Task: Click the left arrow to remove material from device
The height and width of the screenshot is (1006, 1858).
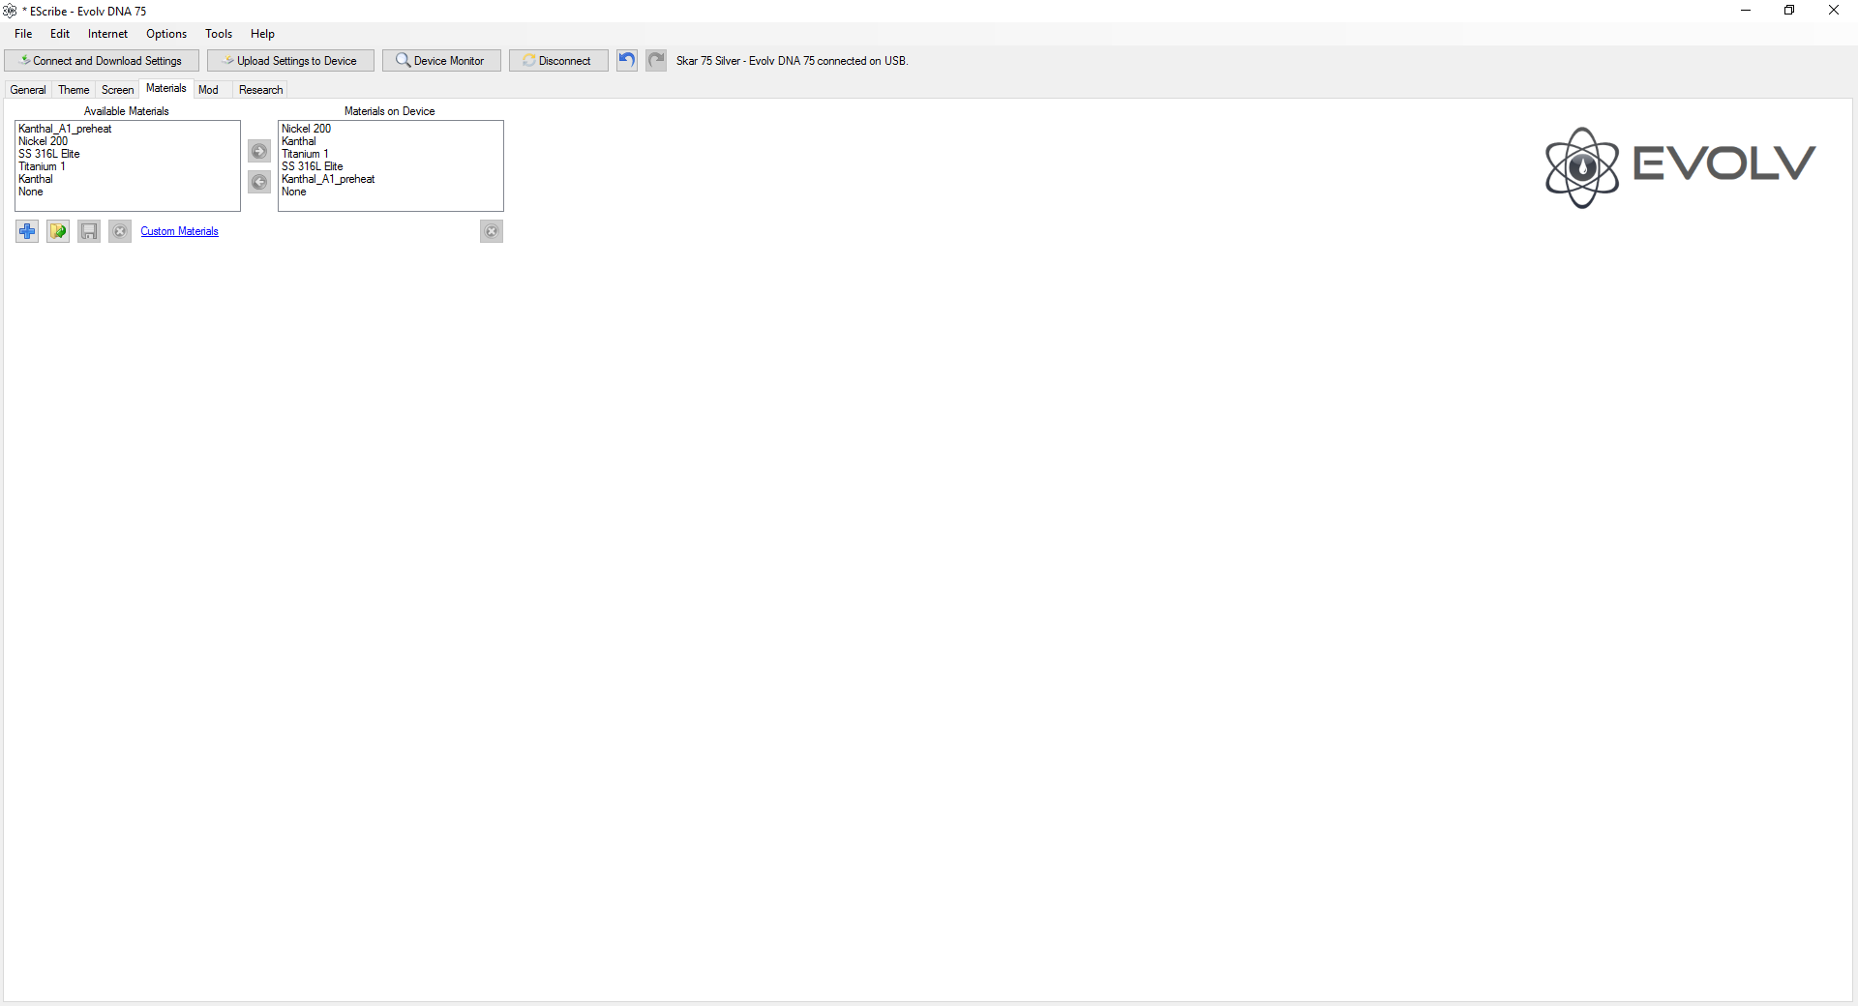Action: tap(259, 182)
